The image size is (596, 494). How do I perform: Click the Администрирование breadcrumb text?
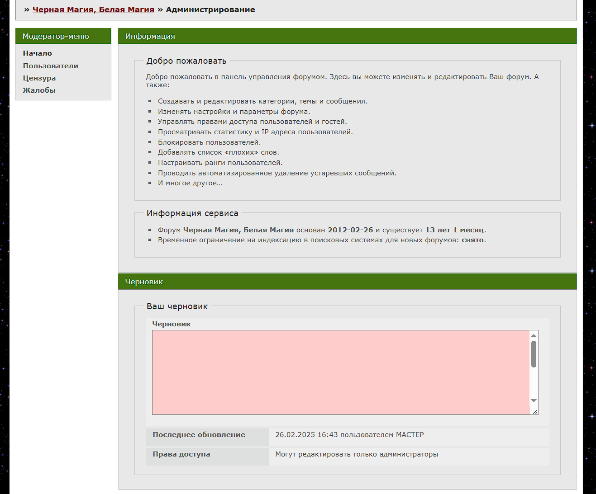[x=210, y=9]
